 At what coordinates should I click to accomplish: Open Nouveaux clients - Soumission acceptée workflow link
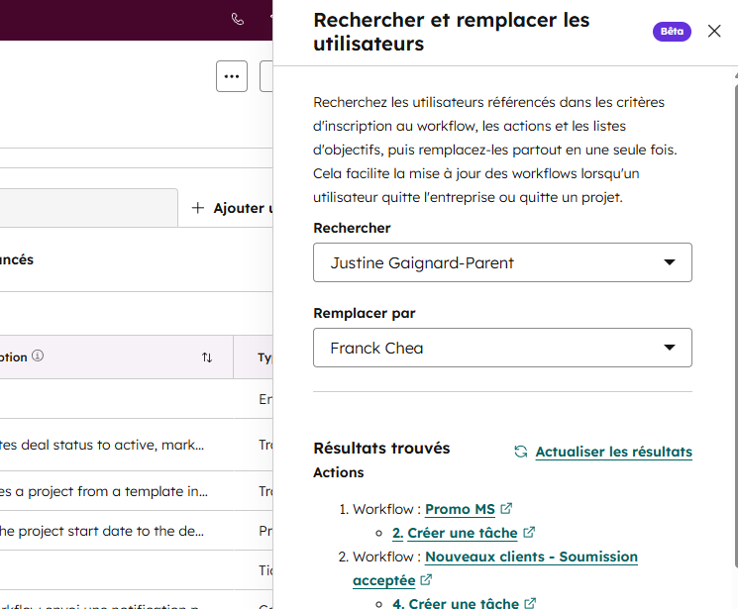point(531,557)
